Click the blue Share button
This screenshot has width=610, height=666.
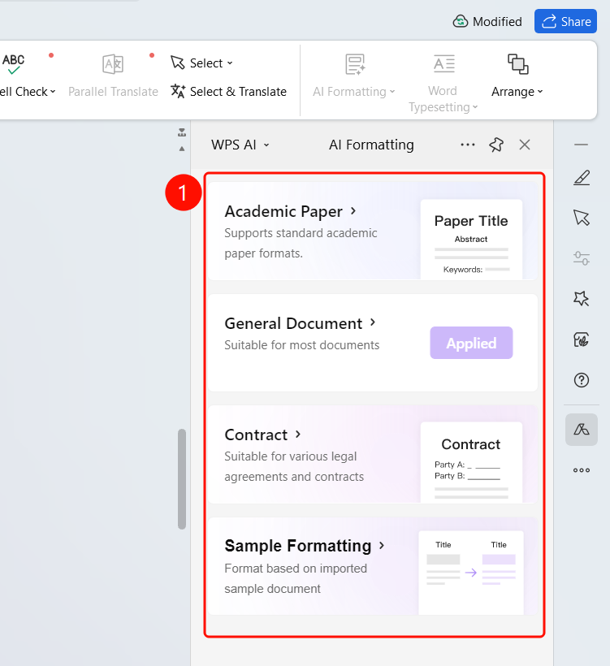point(565,21)
